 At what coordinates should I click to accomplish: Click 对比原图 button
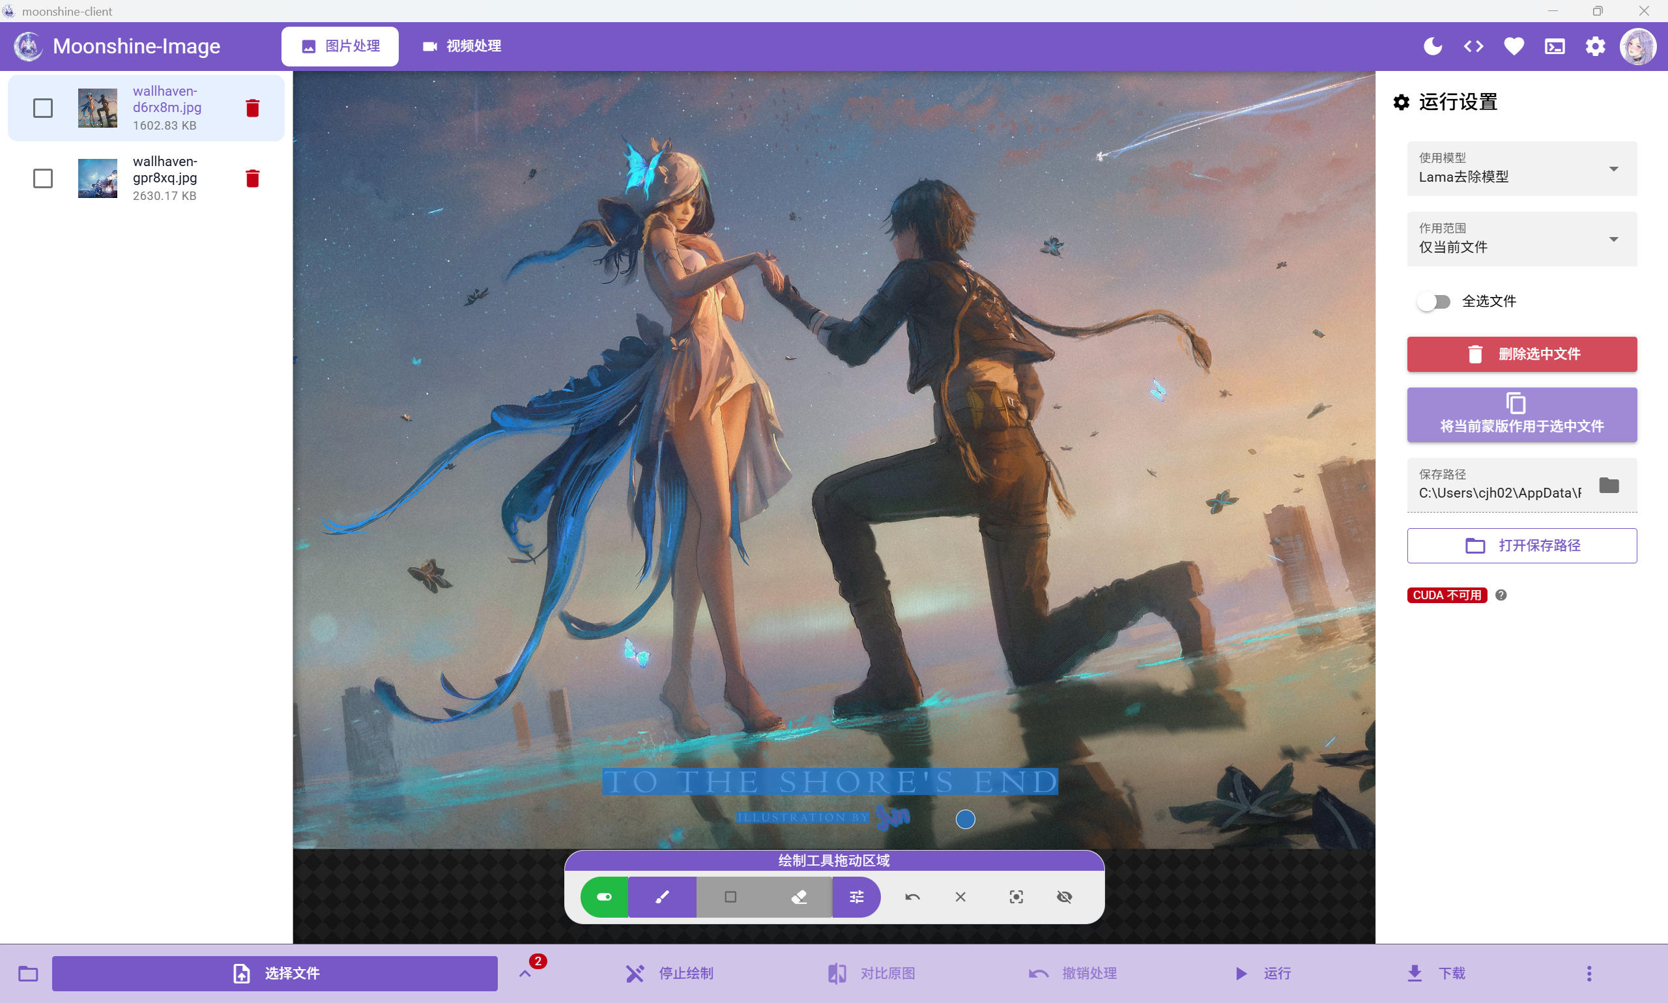click(x=871, y=973)
